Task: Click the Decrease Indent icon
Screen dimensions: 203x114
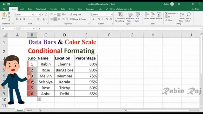Action: pyautogui.click(x=63, y=19)
